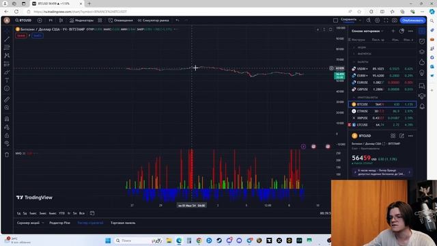Start the Симулятор рынка replay
The height and width of the screenshot is (246, 437).
(153, 20)
